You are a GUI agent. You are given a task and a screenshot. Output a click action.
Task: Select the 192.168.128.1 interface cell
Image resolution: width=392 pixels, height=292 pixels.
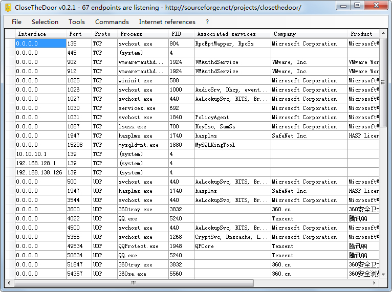pyautogui.click(x=40, y=163)
